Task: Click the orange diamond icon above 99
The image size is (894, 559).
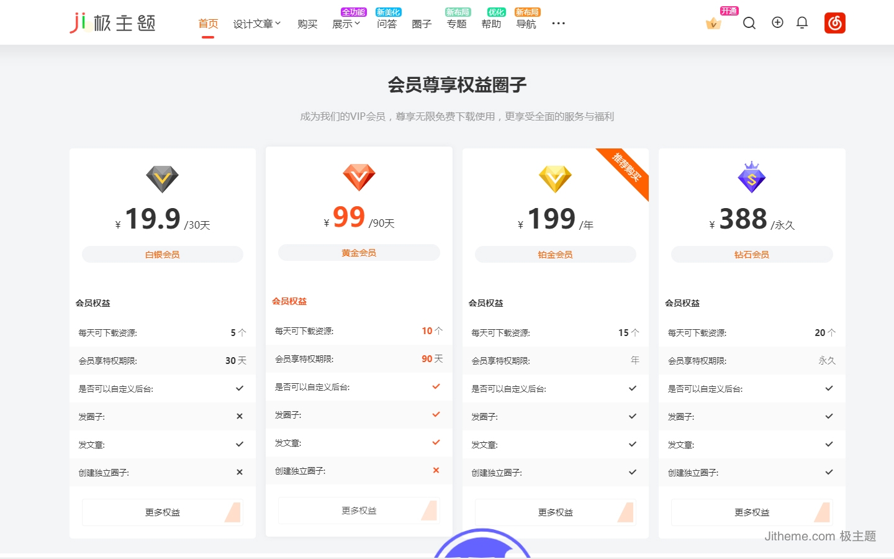Action: (x=359, y=177)
